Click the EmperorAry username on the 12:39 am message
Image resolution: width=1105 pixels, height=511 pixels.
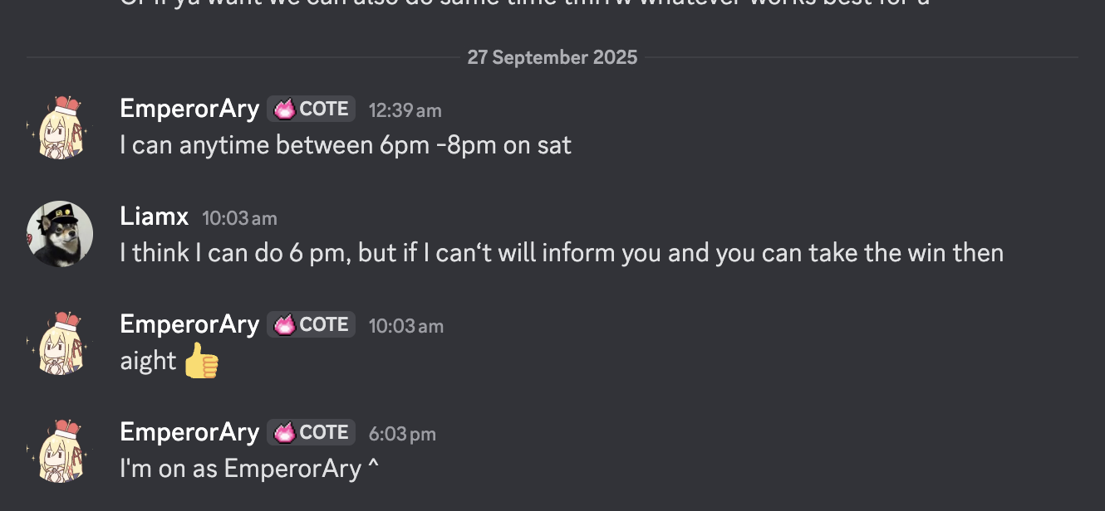(189, 109)
